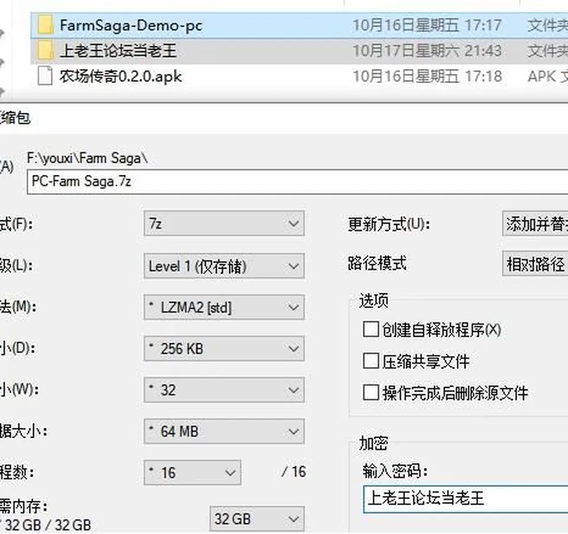Click the 更新方式(U): label
568x534 pixels.
pos(389,224)
